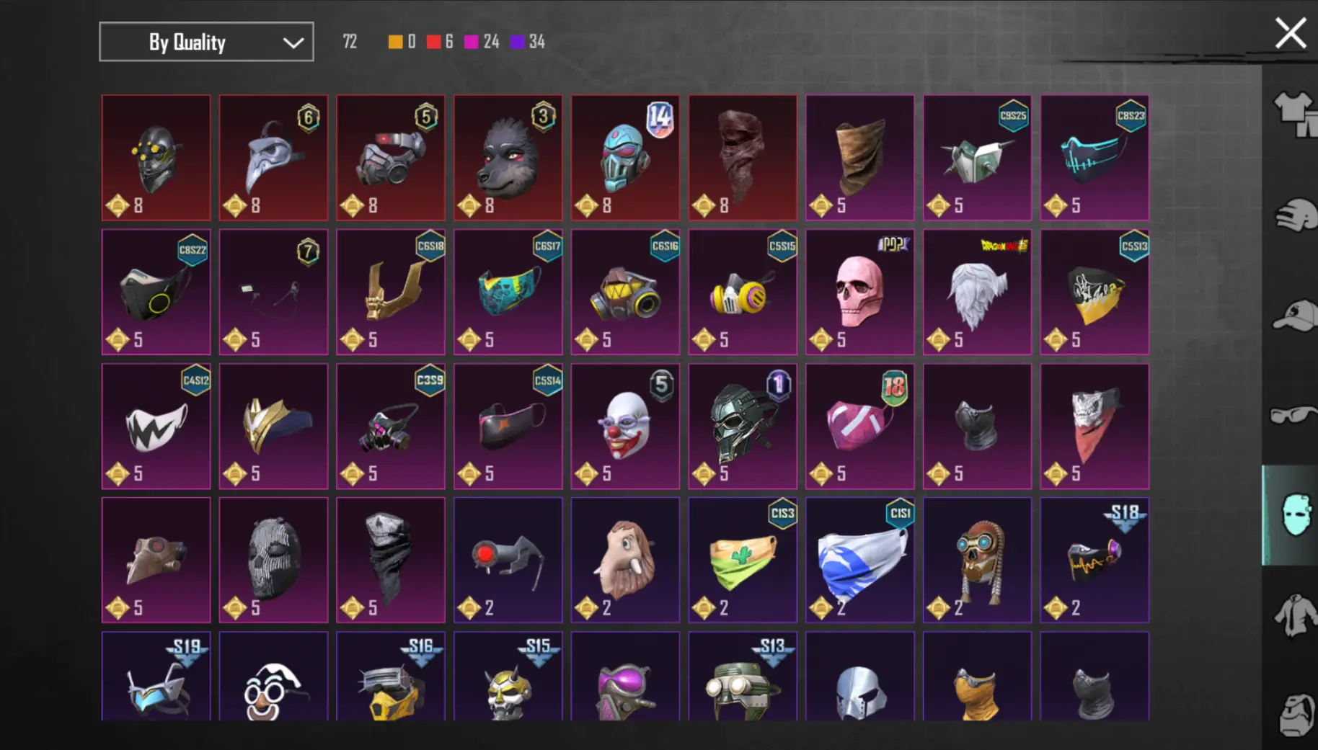
Task: Expand the By Quality sort dropdown
Action: click(x=206, y=42)
